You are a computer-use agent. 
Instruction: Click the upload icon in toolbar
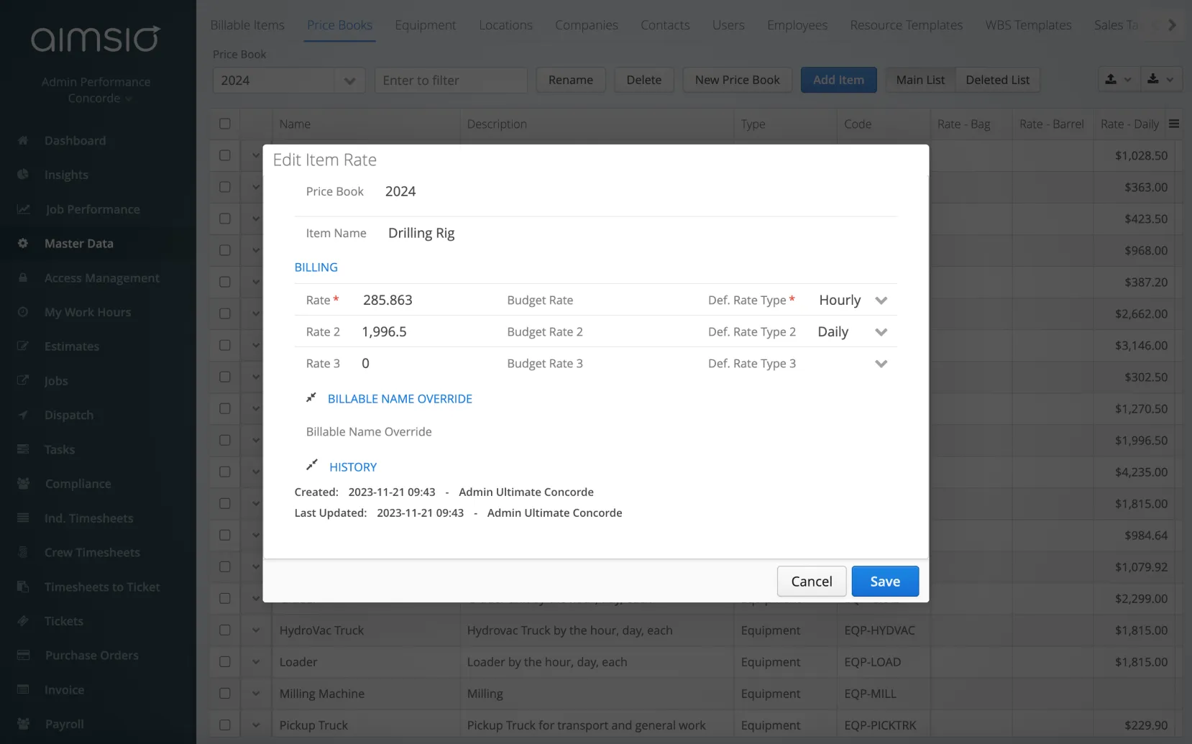point(1111,79)
